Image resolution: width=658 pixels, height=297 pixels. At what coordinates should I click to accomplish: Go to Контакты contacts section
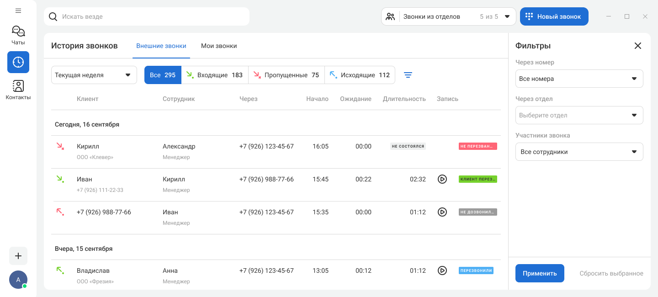click(18, 90)
